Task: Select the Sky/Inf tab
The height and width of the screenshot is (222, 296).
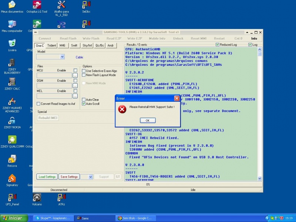Action: pos(87,46)
